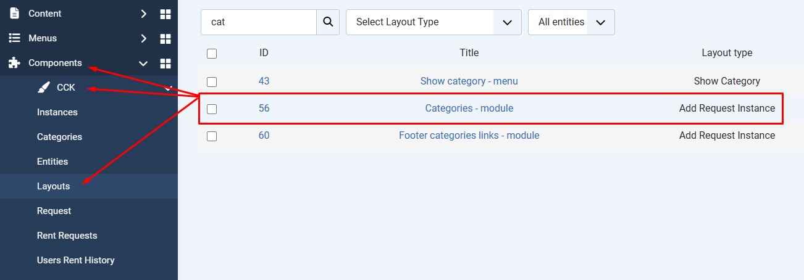Sort the table by the Title column header
The image size is (804, 280).
click(x=469, y=53)
